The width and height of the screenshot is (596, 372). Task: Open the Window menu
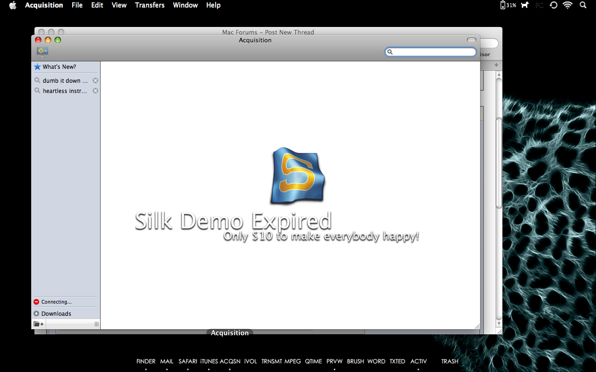tap(185, 5)
